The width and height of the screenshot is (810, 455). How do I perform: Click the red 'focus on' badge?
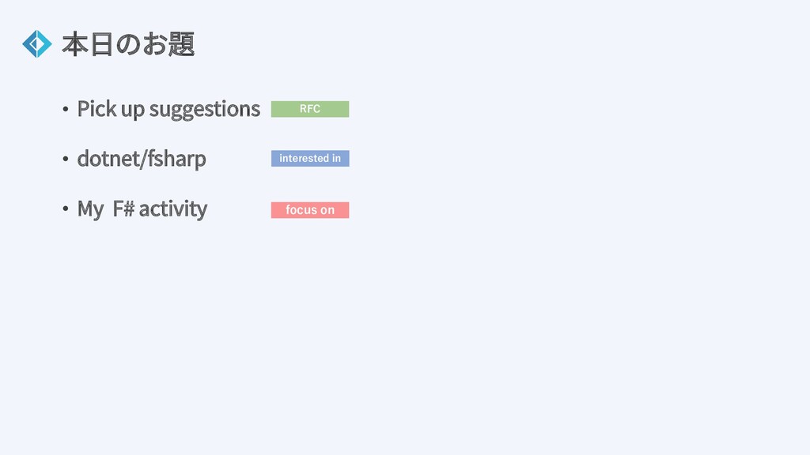[x=310, y=210]
